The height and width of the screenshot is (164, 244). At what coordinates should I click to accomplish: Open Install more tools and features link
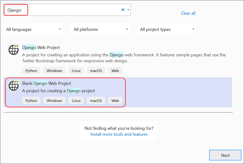coord(119,134)
